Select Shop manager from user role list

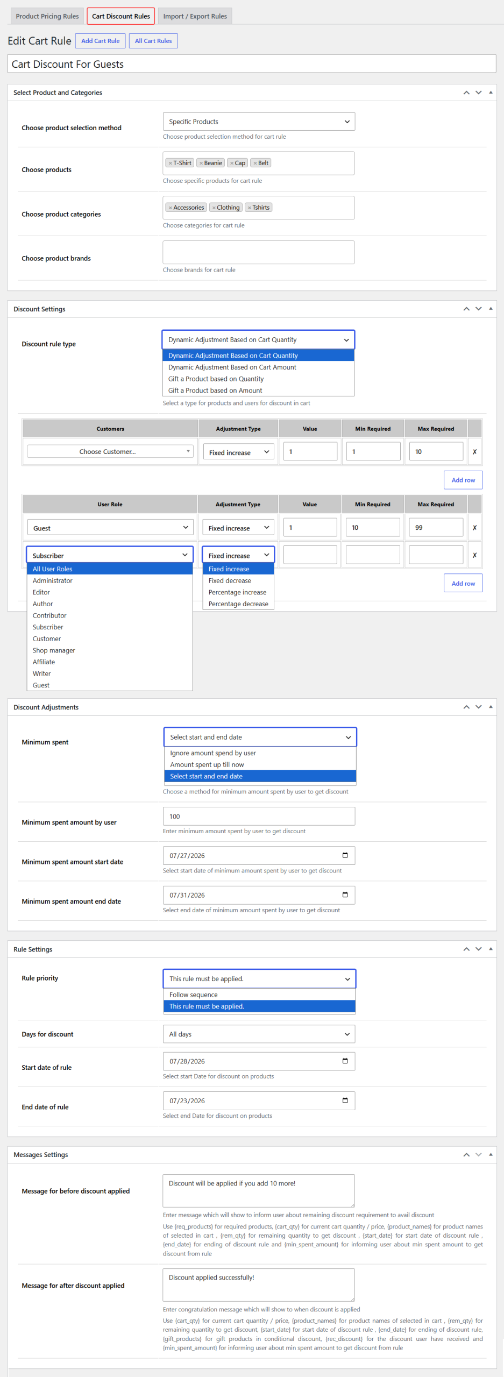110,650
